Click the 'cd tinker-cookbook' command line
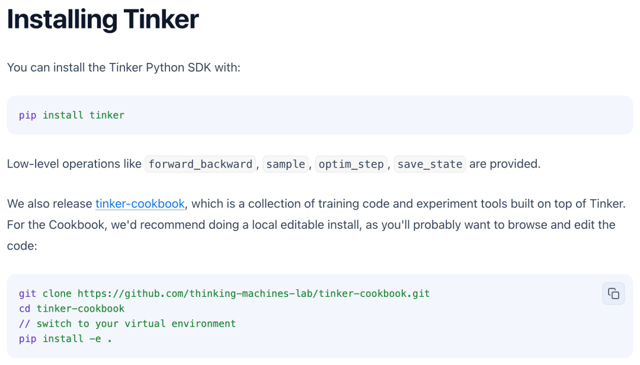Image resolution: width=640 pixels, height=365 pixels. point(72,309)
